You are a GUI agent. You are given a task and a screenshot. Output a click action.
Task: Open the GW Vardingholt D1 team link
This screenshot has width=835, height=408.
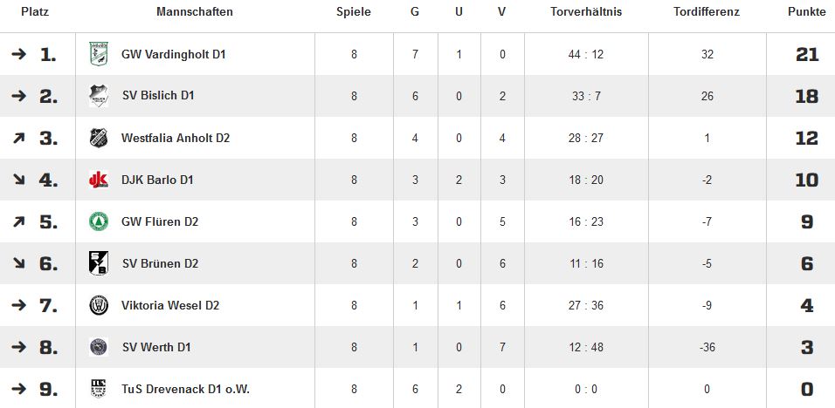pos(174,54)
